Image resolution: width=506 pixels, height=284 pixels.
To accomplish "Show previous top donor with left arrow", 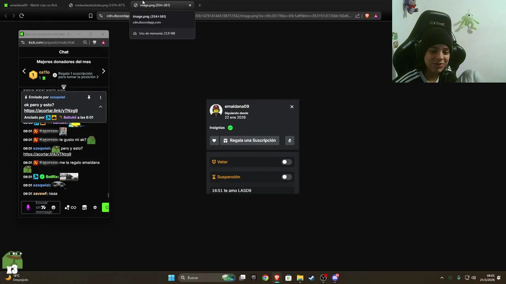I will pos(24,71).
